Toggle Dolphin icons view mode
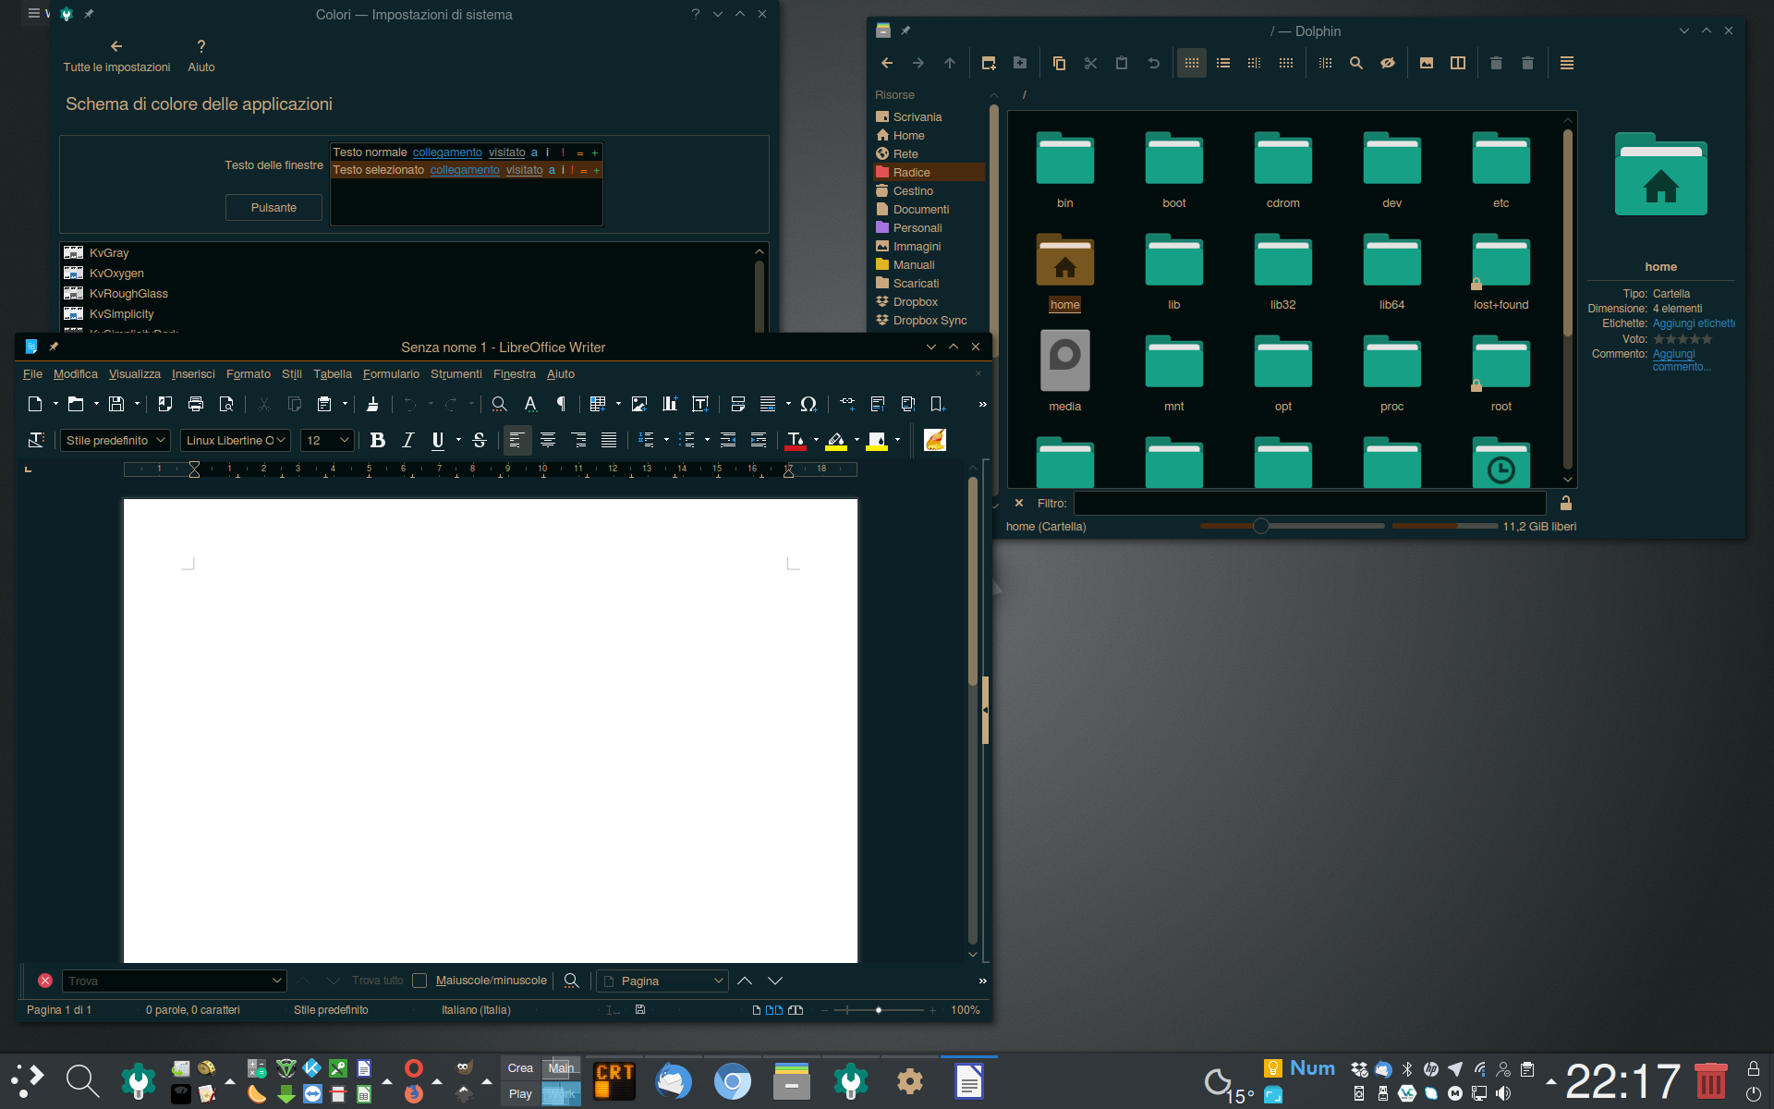Viewport: 1774px width, 1109px height. tap(1192, 63)
